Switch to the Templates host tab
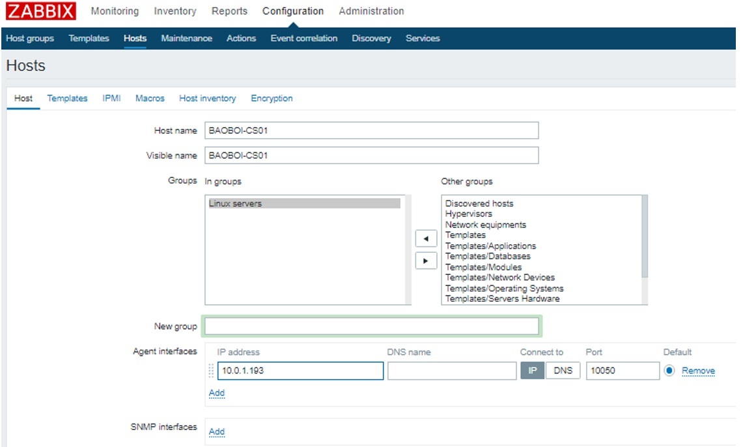 pos(67,98)
